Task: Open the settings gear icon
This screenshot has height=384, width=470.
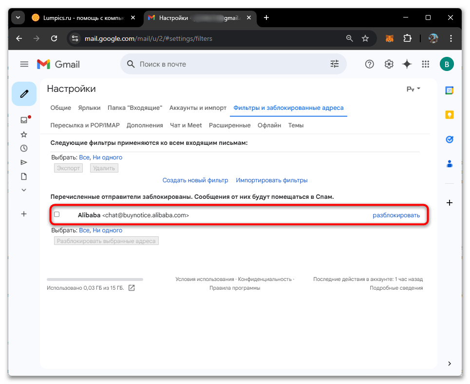Action: pos(389,64)
